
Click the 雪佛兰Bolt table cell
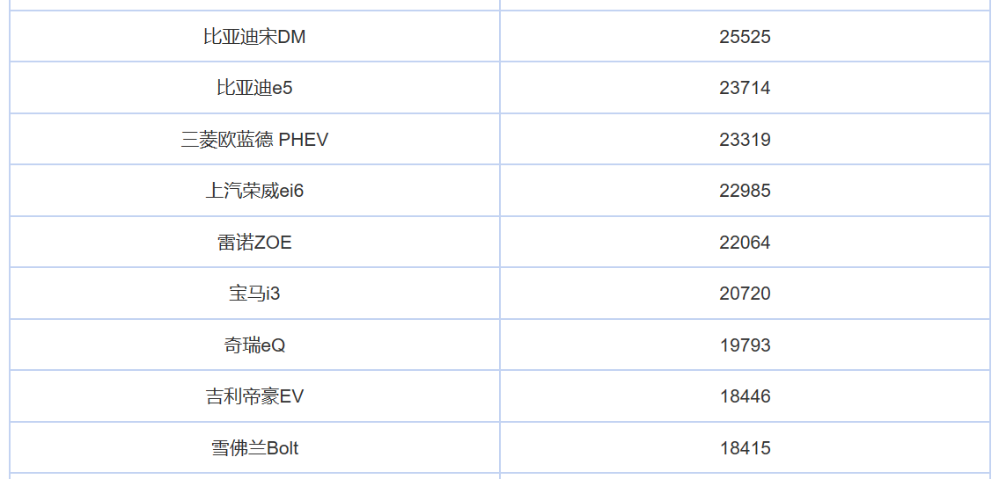(x=254, y=448)
